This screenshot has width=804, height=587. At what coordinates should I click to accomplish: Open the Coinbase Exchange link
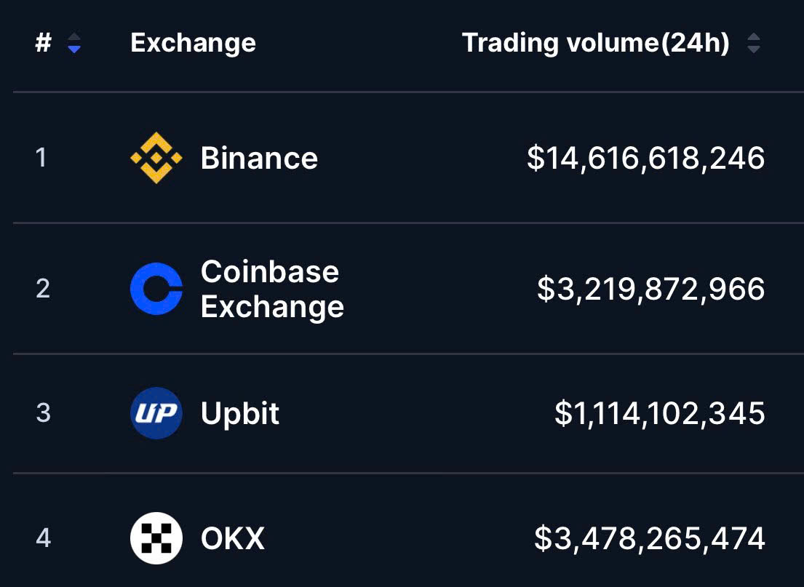point(272,289)
